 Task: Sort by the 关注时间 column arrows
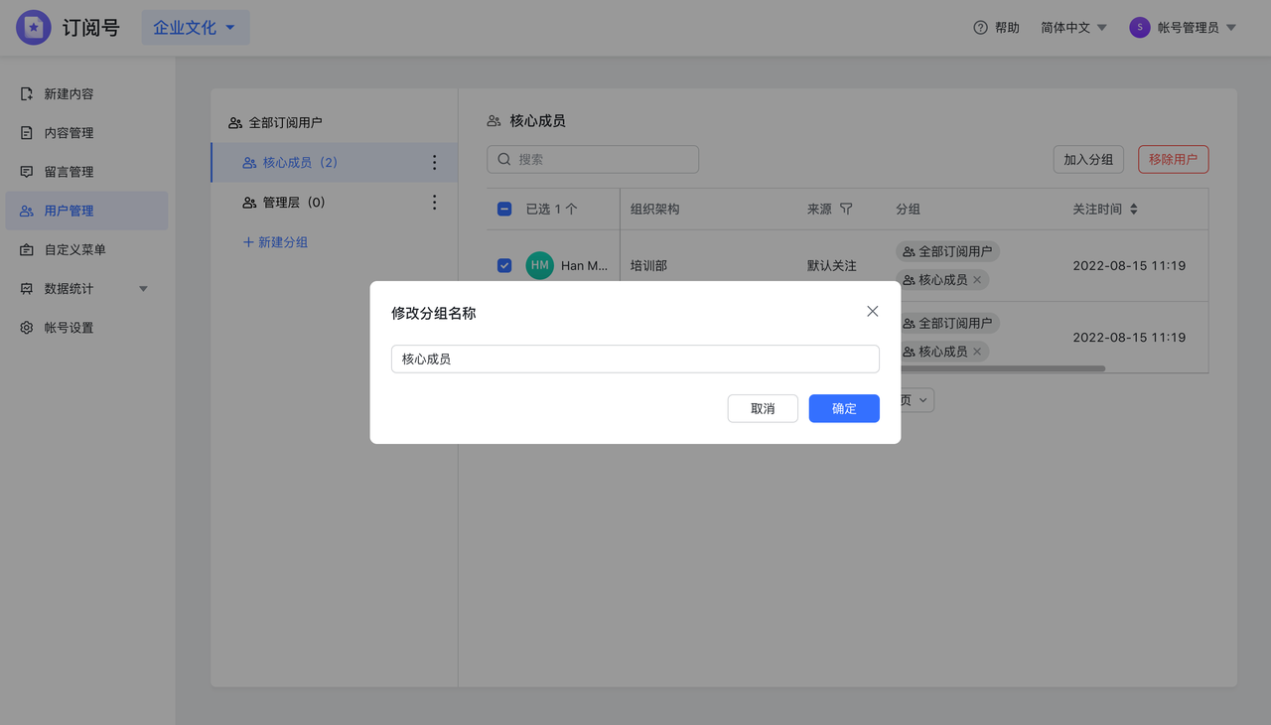click(x=1134, y=210)
